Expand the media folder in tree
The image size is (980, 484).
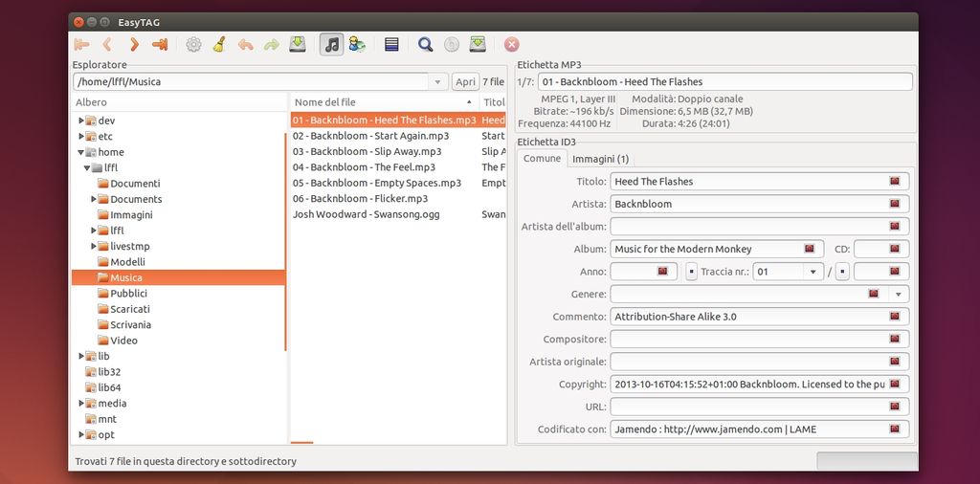point(81,404)
